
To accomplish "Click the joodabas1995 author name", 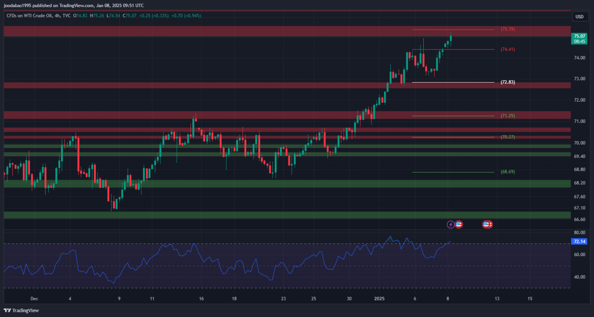I will coord(17,6).
